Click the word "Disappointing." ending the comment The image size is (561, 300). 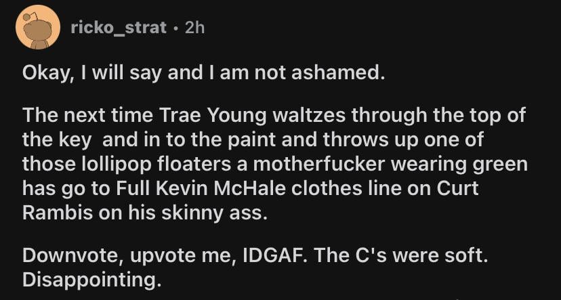coord(91,280)
